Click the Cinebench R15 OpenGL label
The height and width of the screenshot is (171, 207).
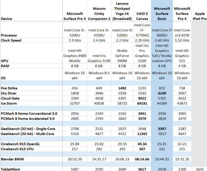click(x=20, y=144)
